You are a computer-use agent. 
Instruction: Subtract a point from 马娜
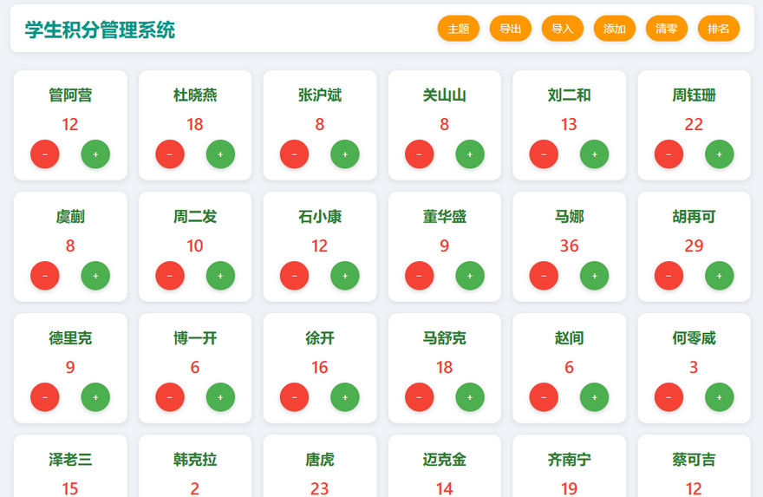[544, 276]
